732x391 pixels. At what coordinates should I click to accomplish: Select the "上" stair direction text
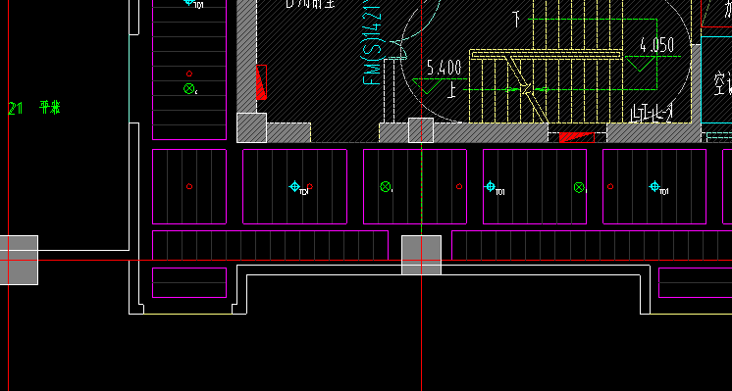click(x=451, y=90)
